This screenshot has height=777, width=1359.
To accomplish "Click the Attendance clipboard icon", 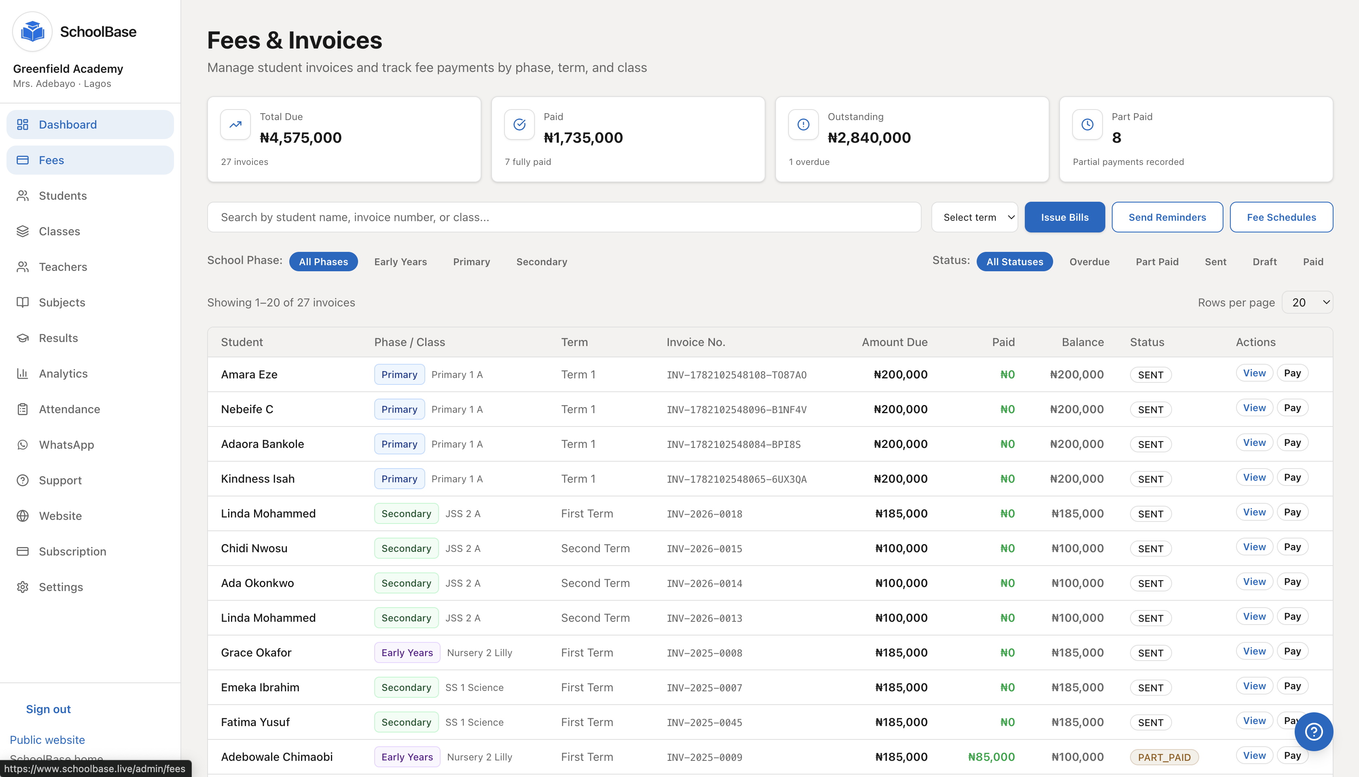I will coord(22,409).
